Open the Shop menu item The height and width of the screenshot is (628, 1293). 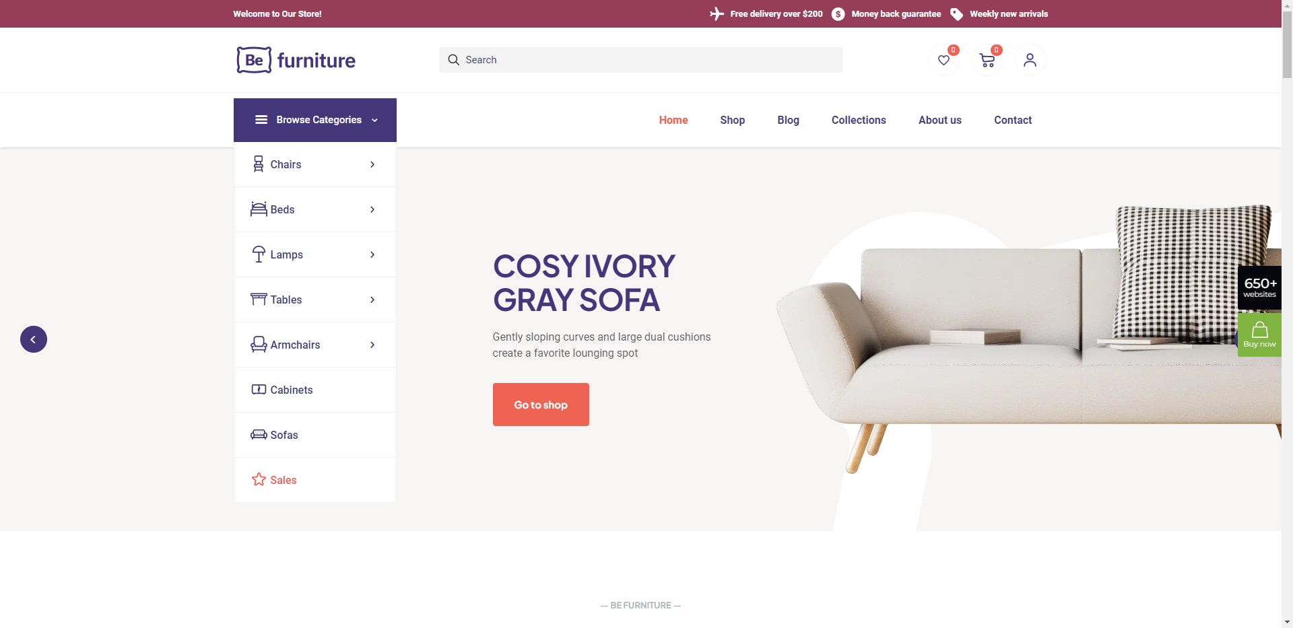pyautogui.click(x=732, y=120)
